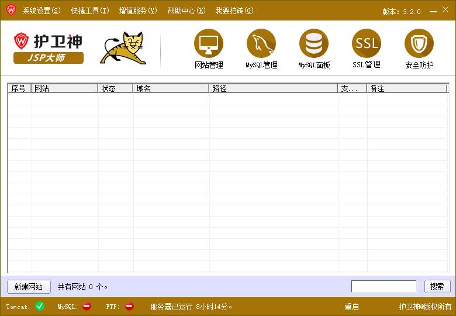The image size is (456, 316).
Task: Sort by the 网站 column header
Action: pos(64,88)
